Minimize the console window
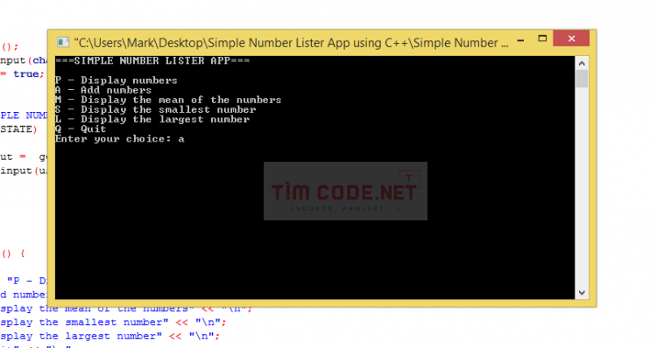 click(x=520, y=40)
